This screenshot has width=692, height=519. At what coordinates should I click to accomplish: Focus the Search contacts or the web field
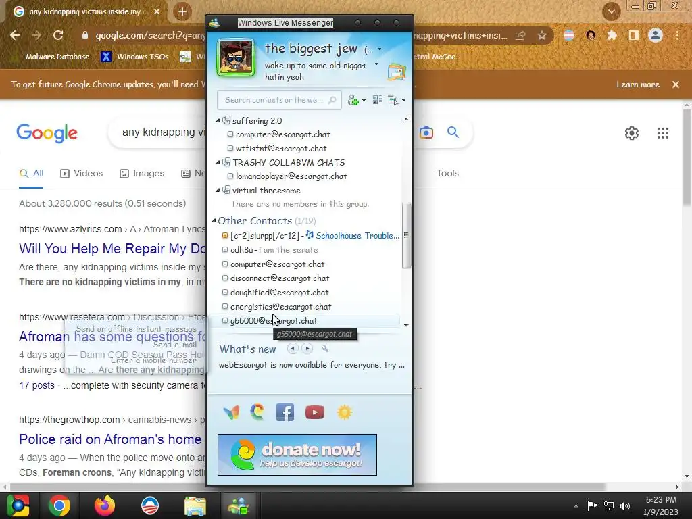(279, 100)
